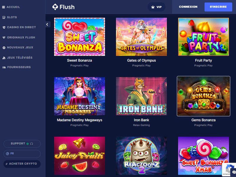Click the Originaux Flush diamond icon
Image resolution: width=236 pixels, height=177 pixels.
(x=4, y=37)
